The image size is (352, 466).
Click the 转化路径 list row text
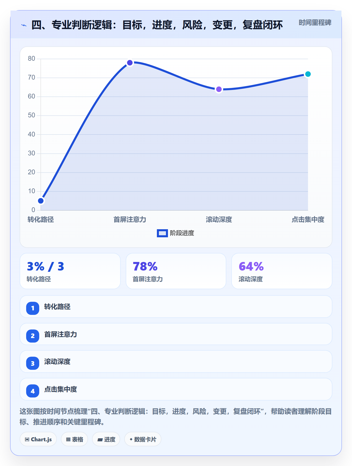point(57,307)
